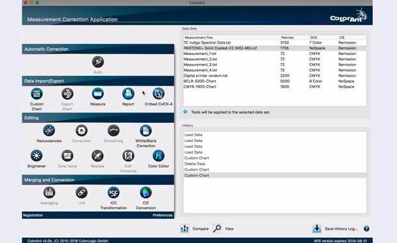Select Measurement_1.txt row
Viewport: 397px width, 243px height.
(x=275, y=54)
